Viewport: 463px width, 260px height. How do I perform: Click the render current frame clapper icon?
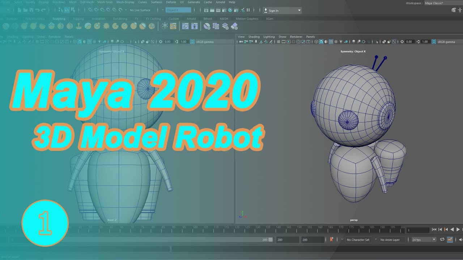coord(212,10)
